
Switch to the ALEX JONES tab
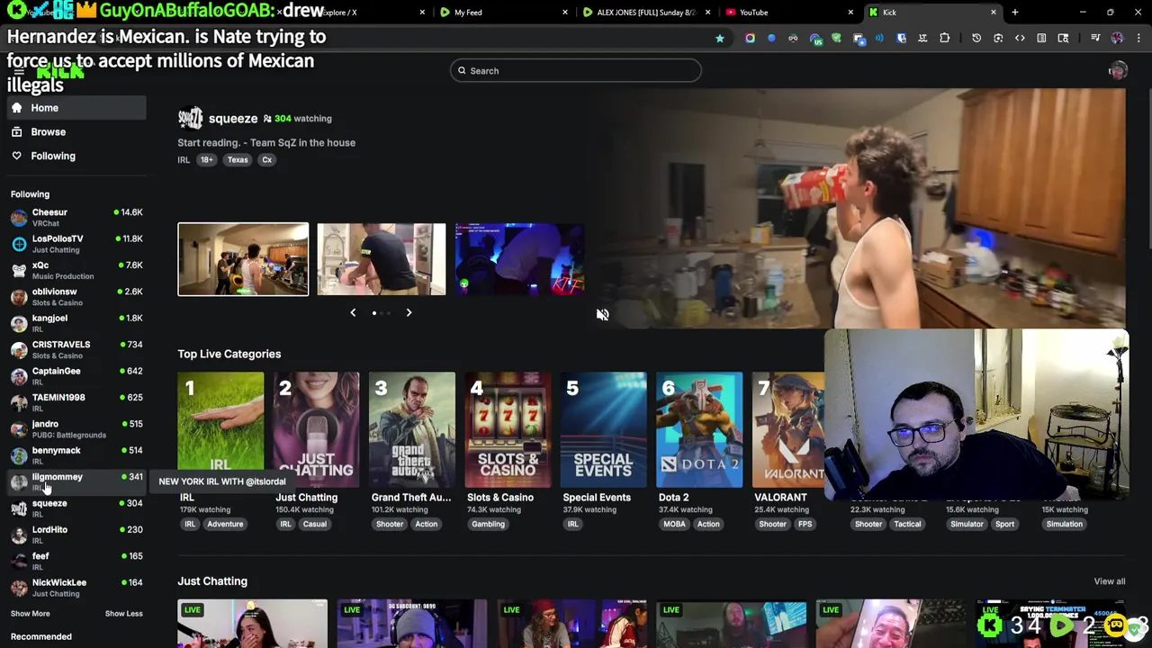pos(646,13)
